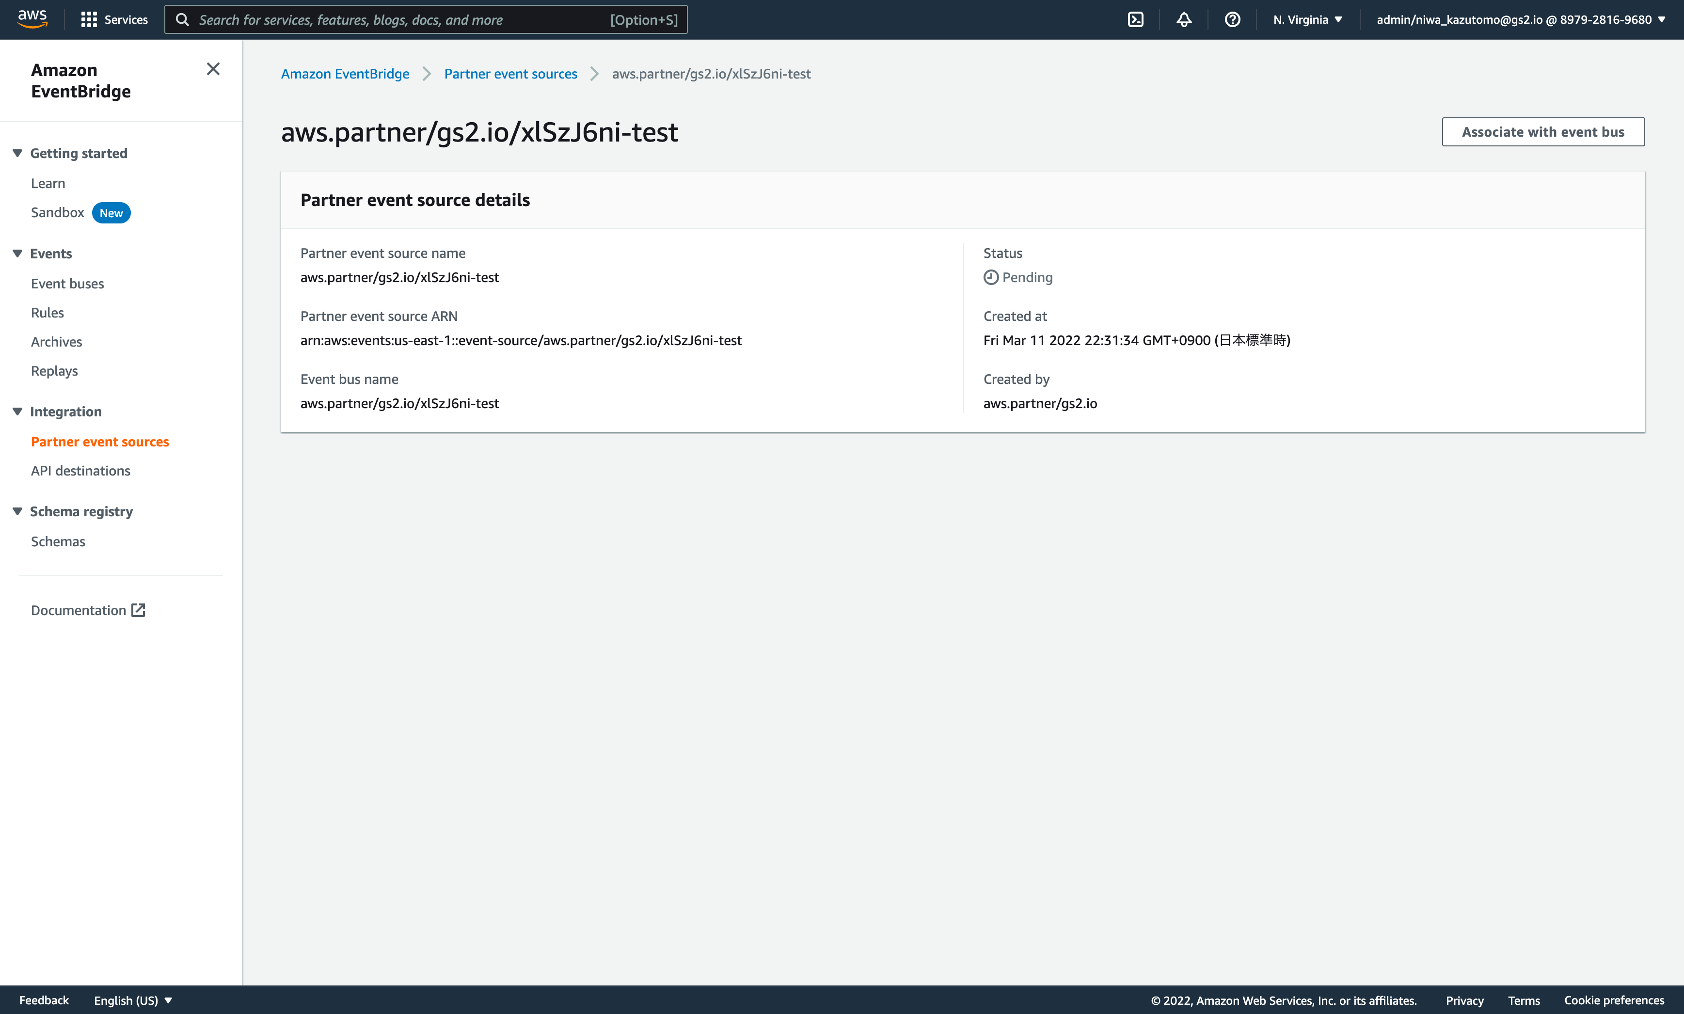Open the admin account menu dropdown
The width and height of the screenshot is (1684, 1014).
click(1521, 20)
